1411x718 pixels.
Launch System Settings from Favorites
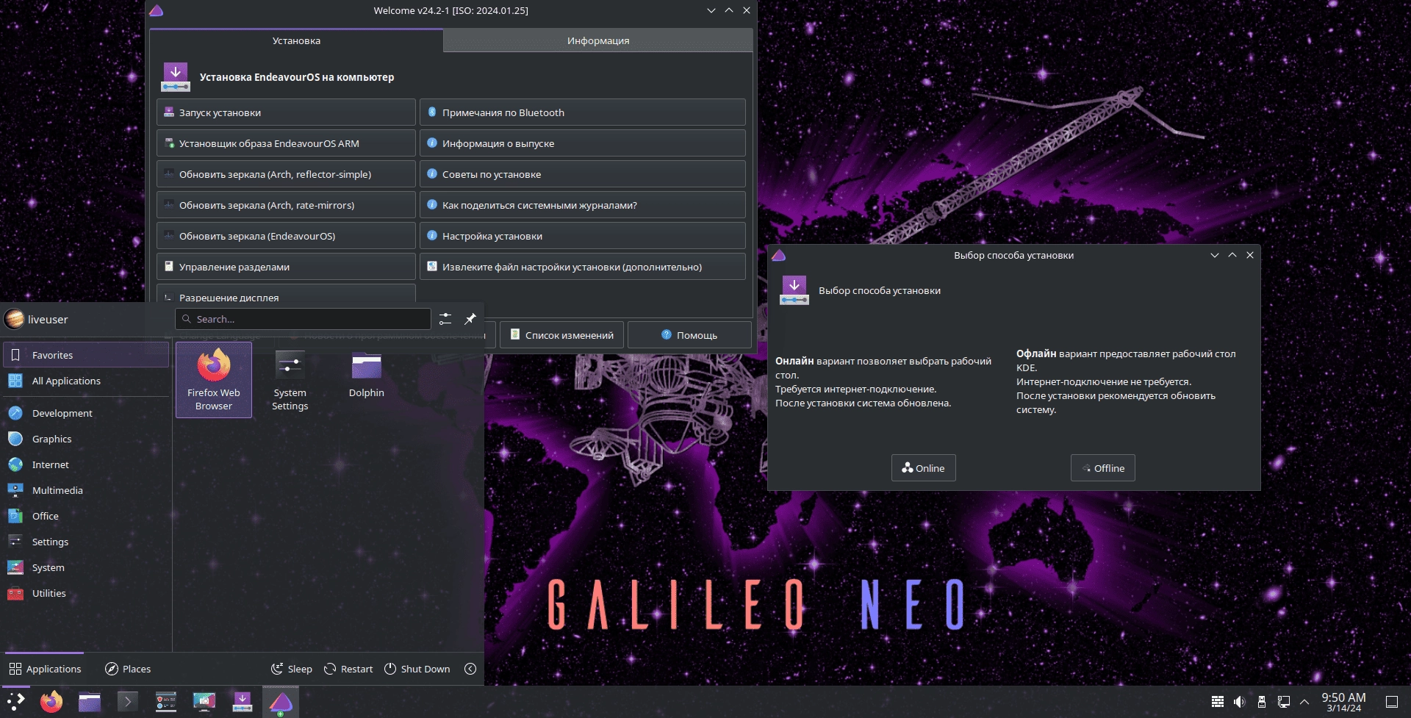click(290, 380)
